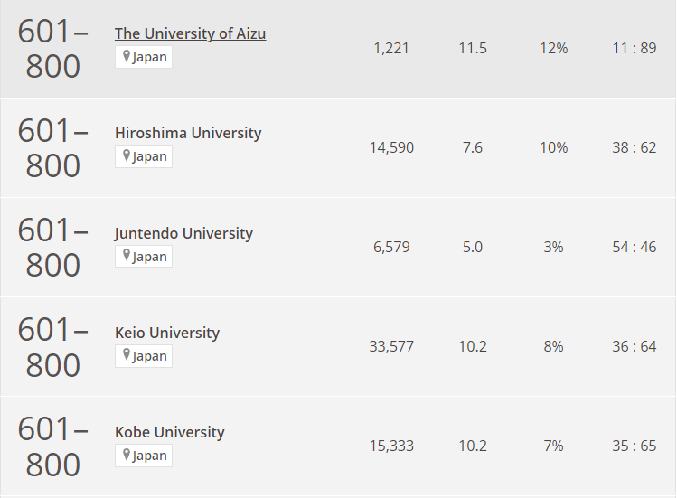Click the 601–800 rank of Juntendo University
This screenshot has width=677, height=498.
(x=53, y=248)
